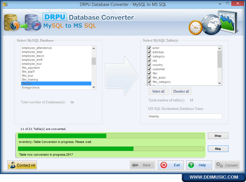This screenshot has height=182, width=246.
Task: Click the Contact us button text
Action: pos(26,165)
